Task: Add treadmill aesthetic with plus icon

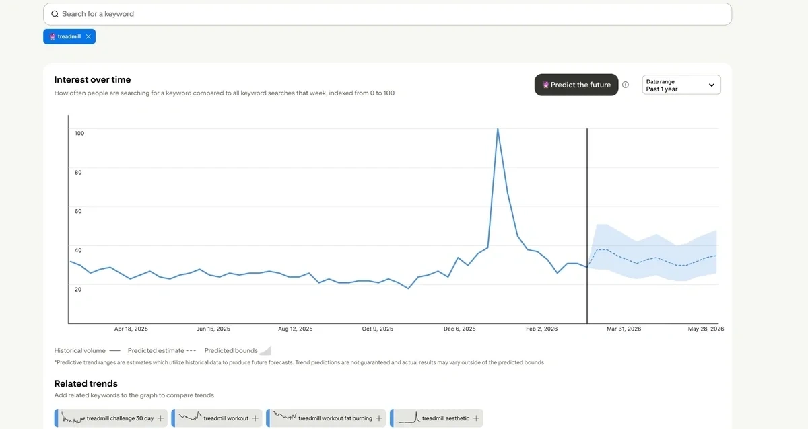Action: coord(476,418)
